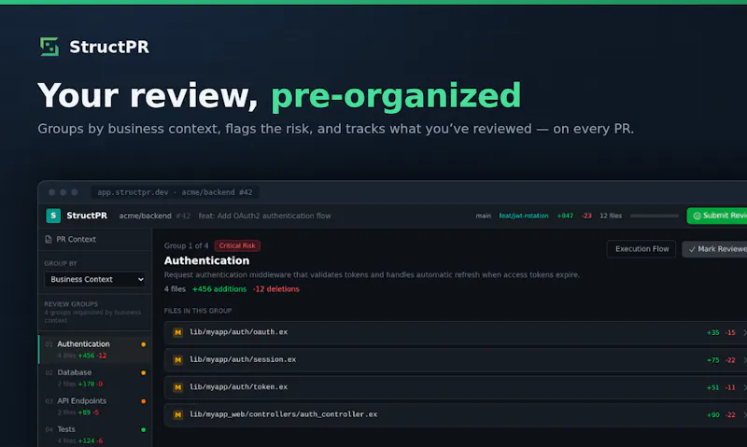Click the M badge beside auth_controller.ex
Viewport: 747px width, 447px height.
point(177,414)
